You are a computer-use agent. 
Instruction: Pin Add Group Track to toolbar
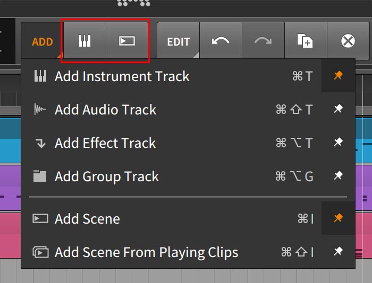(x=338, y=176)
